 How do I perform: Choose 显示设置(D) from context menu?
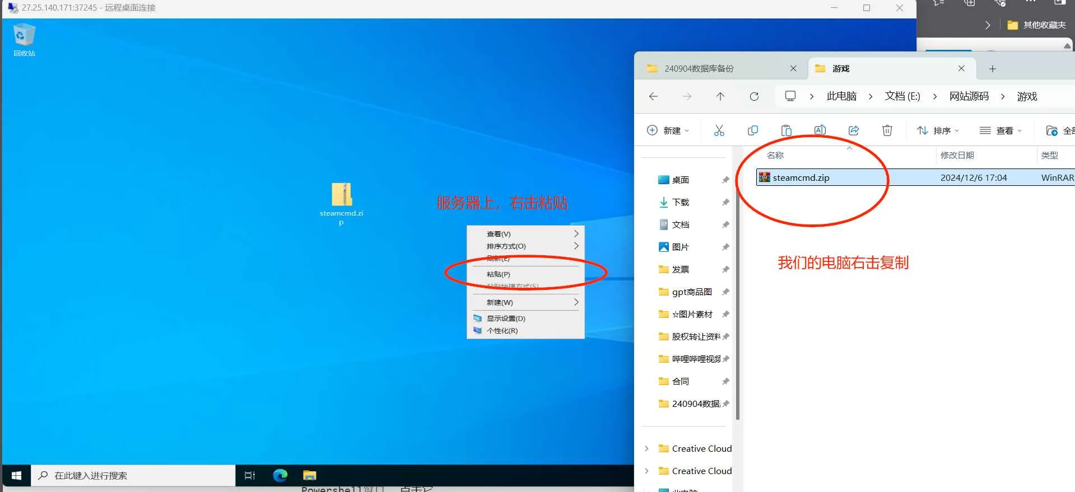point(525,318)
